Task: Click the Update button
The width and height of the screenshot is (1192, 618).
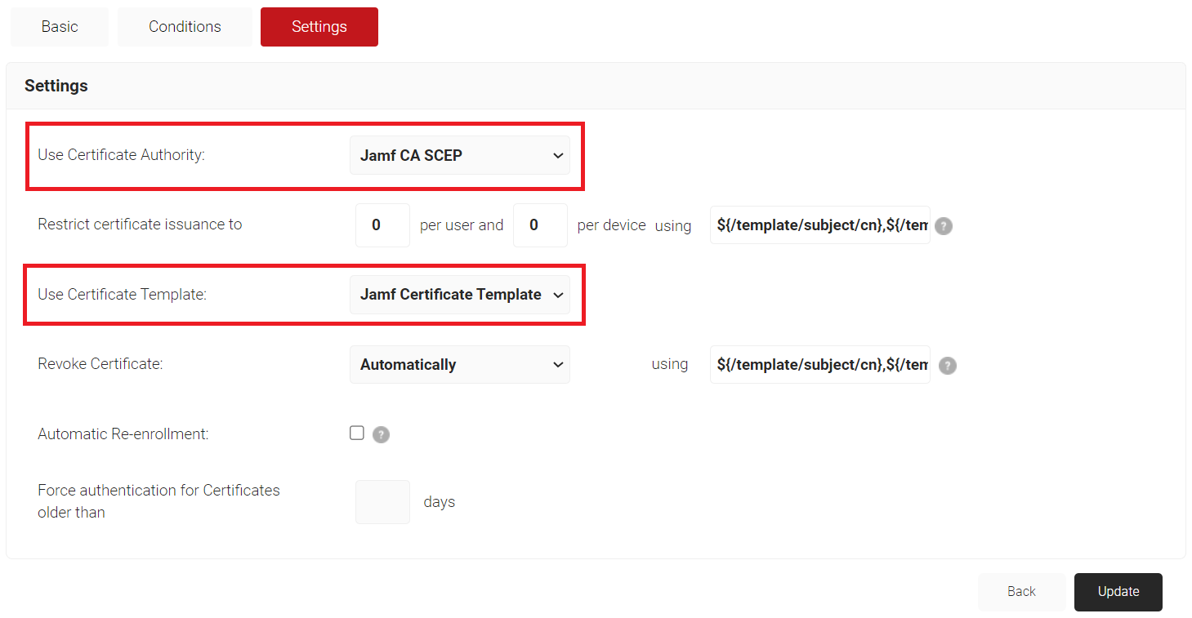Action: pos(1118,592)
